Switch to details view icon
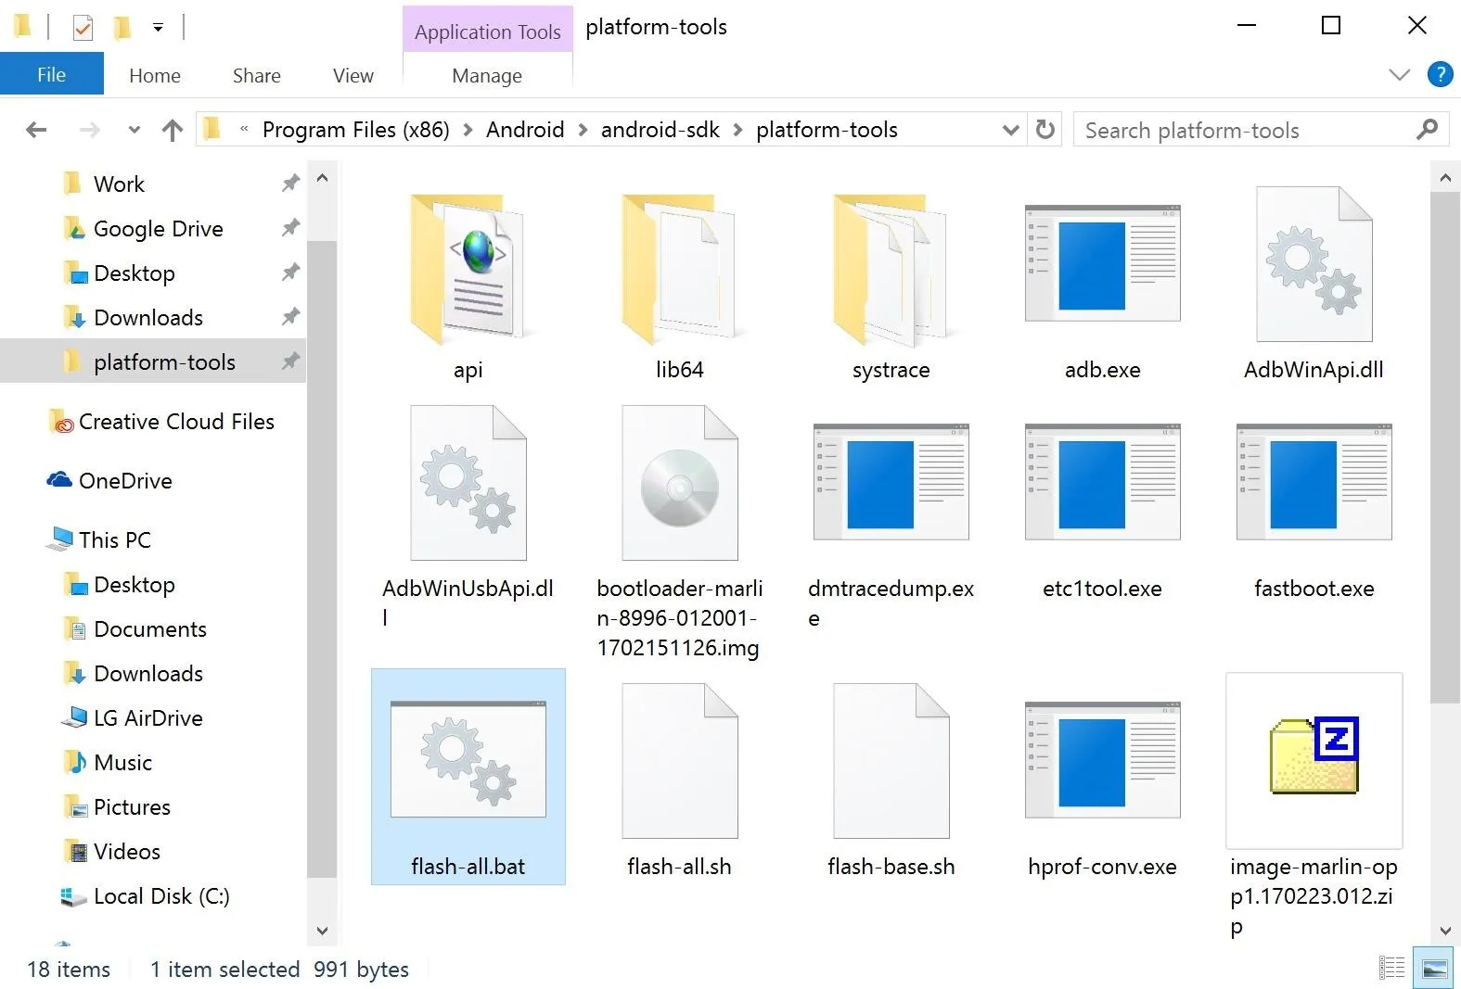The width and height of the screenshot is (1461, 989). [1391, 968]
